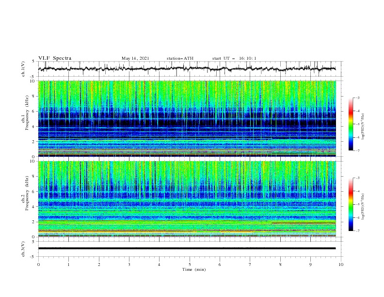This screenshot has height=297, width=384.
Task: Click the ch.1(V) waveform trace
Action: pos(187,69)
